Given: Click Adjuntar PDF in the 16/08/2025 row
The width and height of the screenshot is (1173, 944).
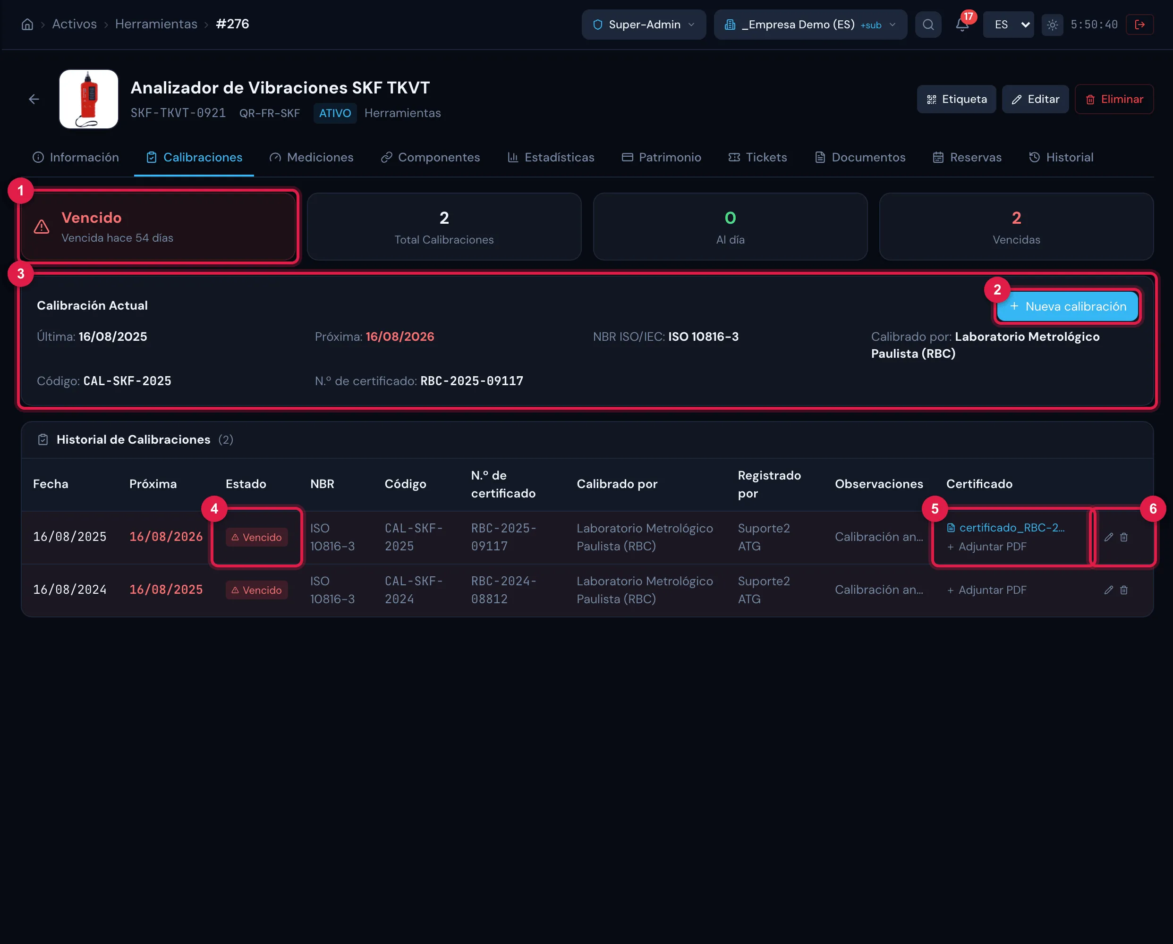Looking at the screenshot, I should tap(986, 547).
